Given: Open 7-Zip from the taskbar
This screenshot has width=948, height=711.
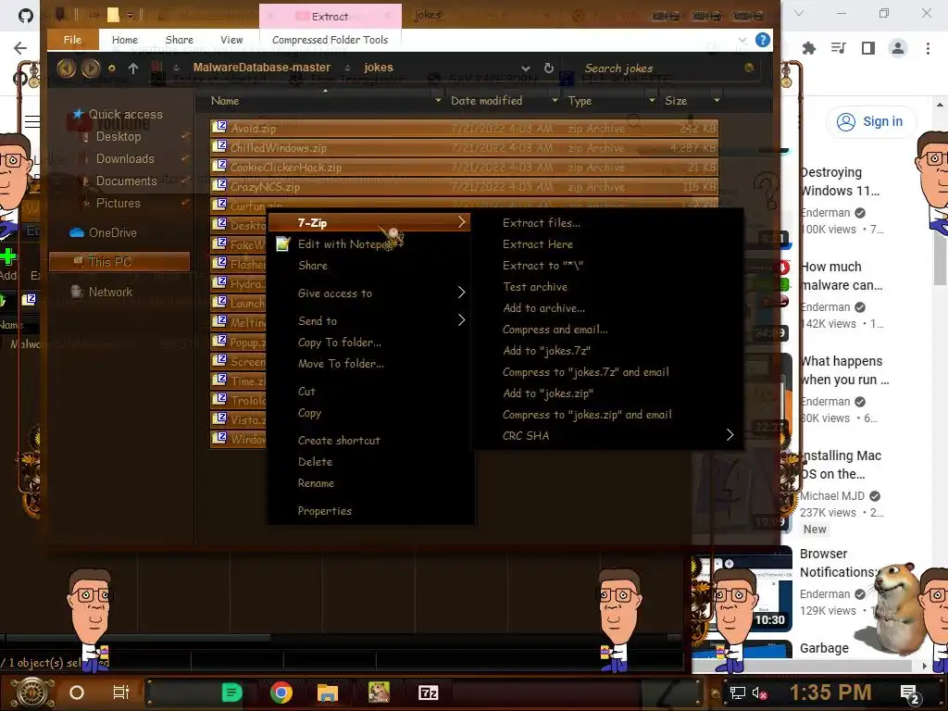Looking at the screenshot, I should [x=428, y=692].
